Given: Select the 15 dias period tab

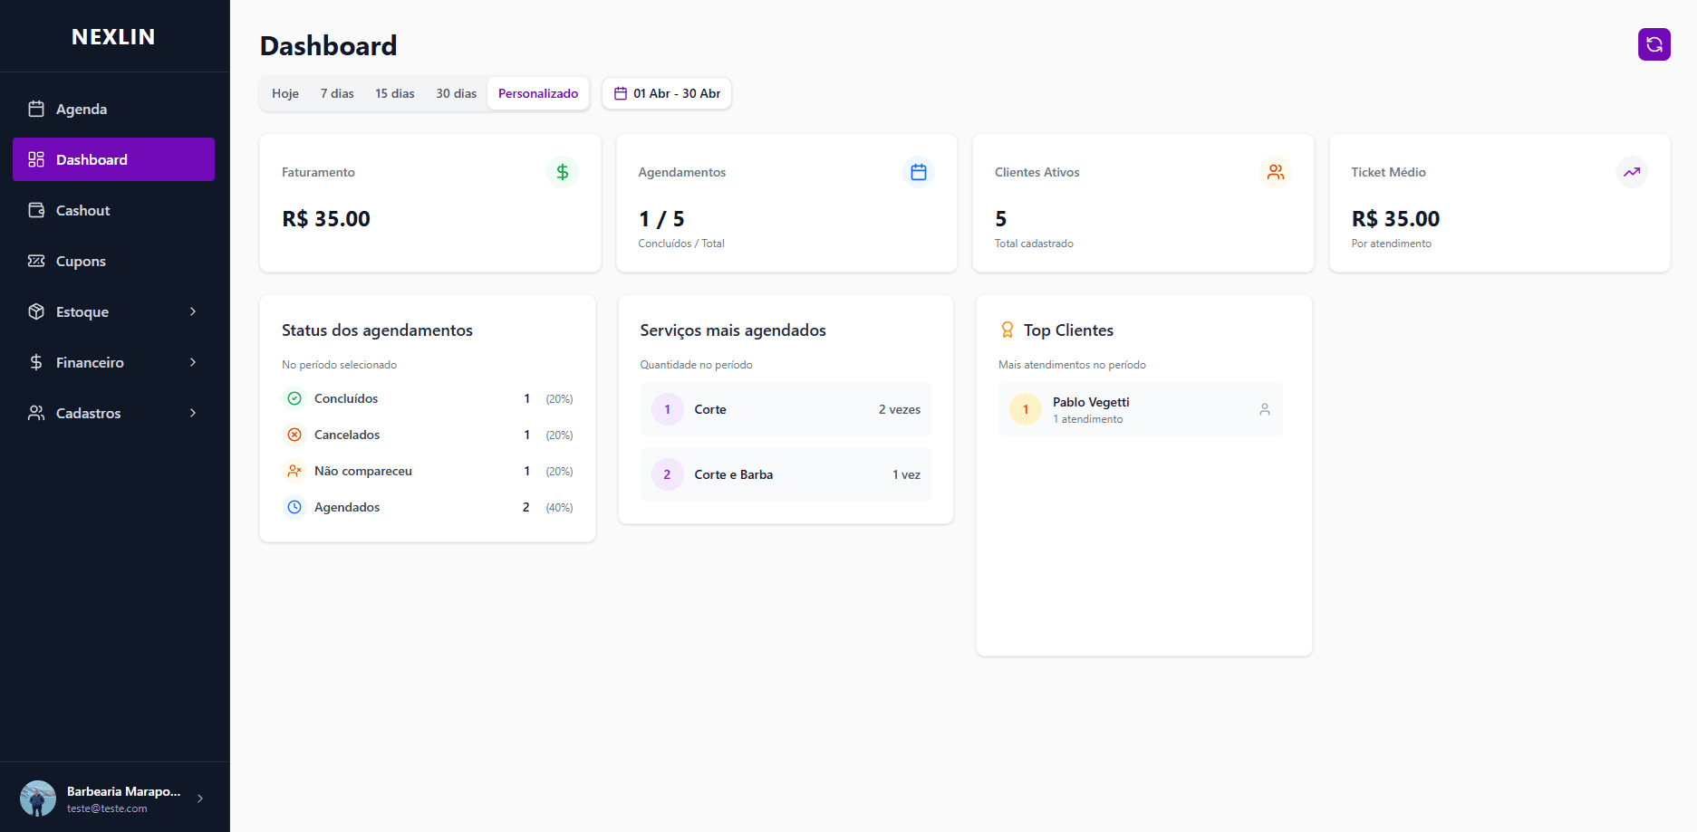Looking at the screenshot, I should [395, 93].
